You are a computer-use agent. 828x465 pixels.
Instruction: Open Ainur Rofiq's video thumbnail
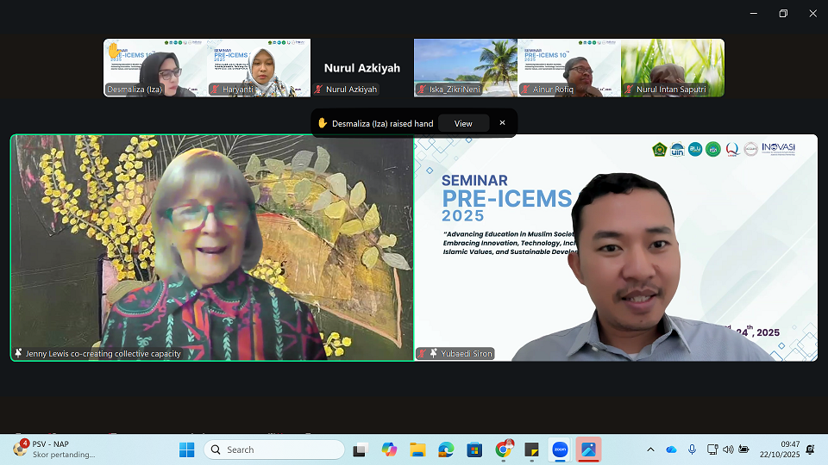[x=569, y=68]
